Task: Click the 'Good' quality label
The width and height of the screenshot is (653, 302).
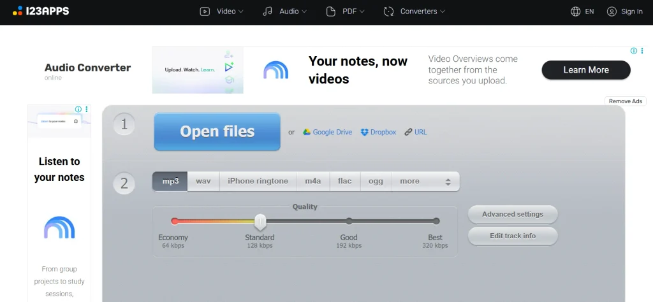Action: point(349,238)
